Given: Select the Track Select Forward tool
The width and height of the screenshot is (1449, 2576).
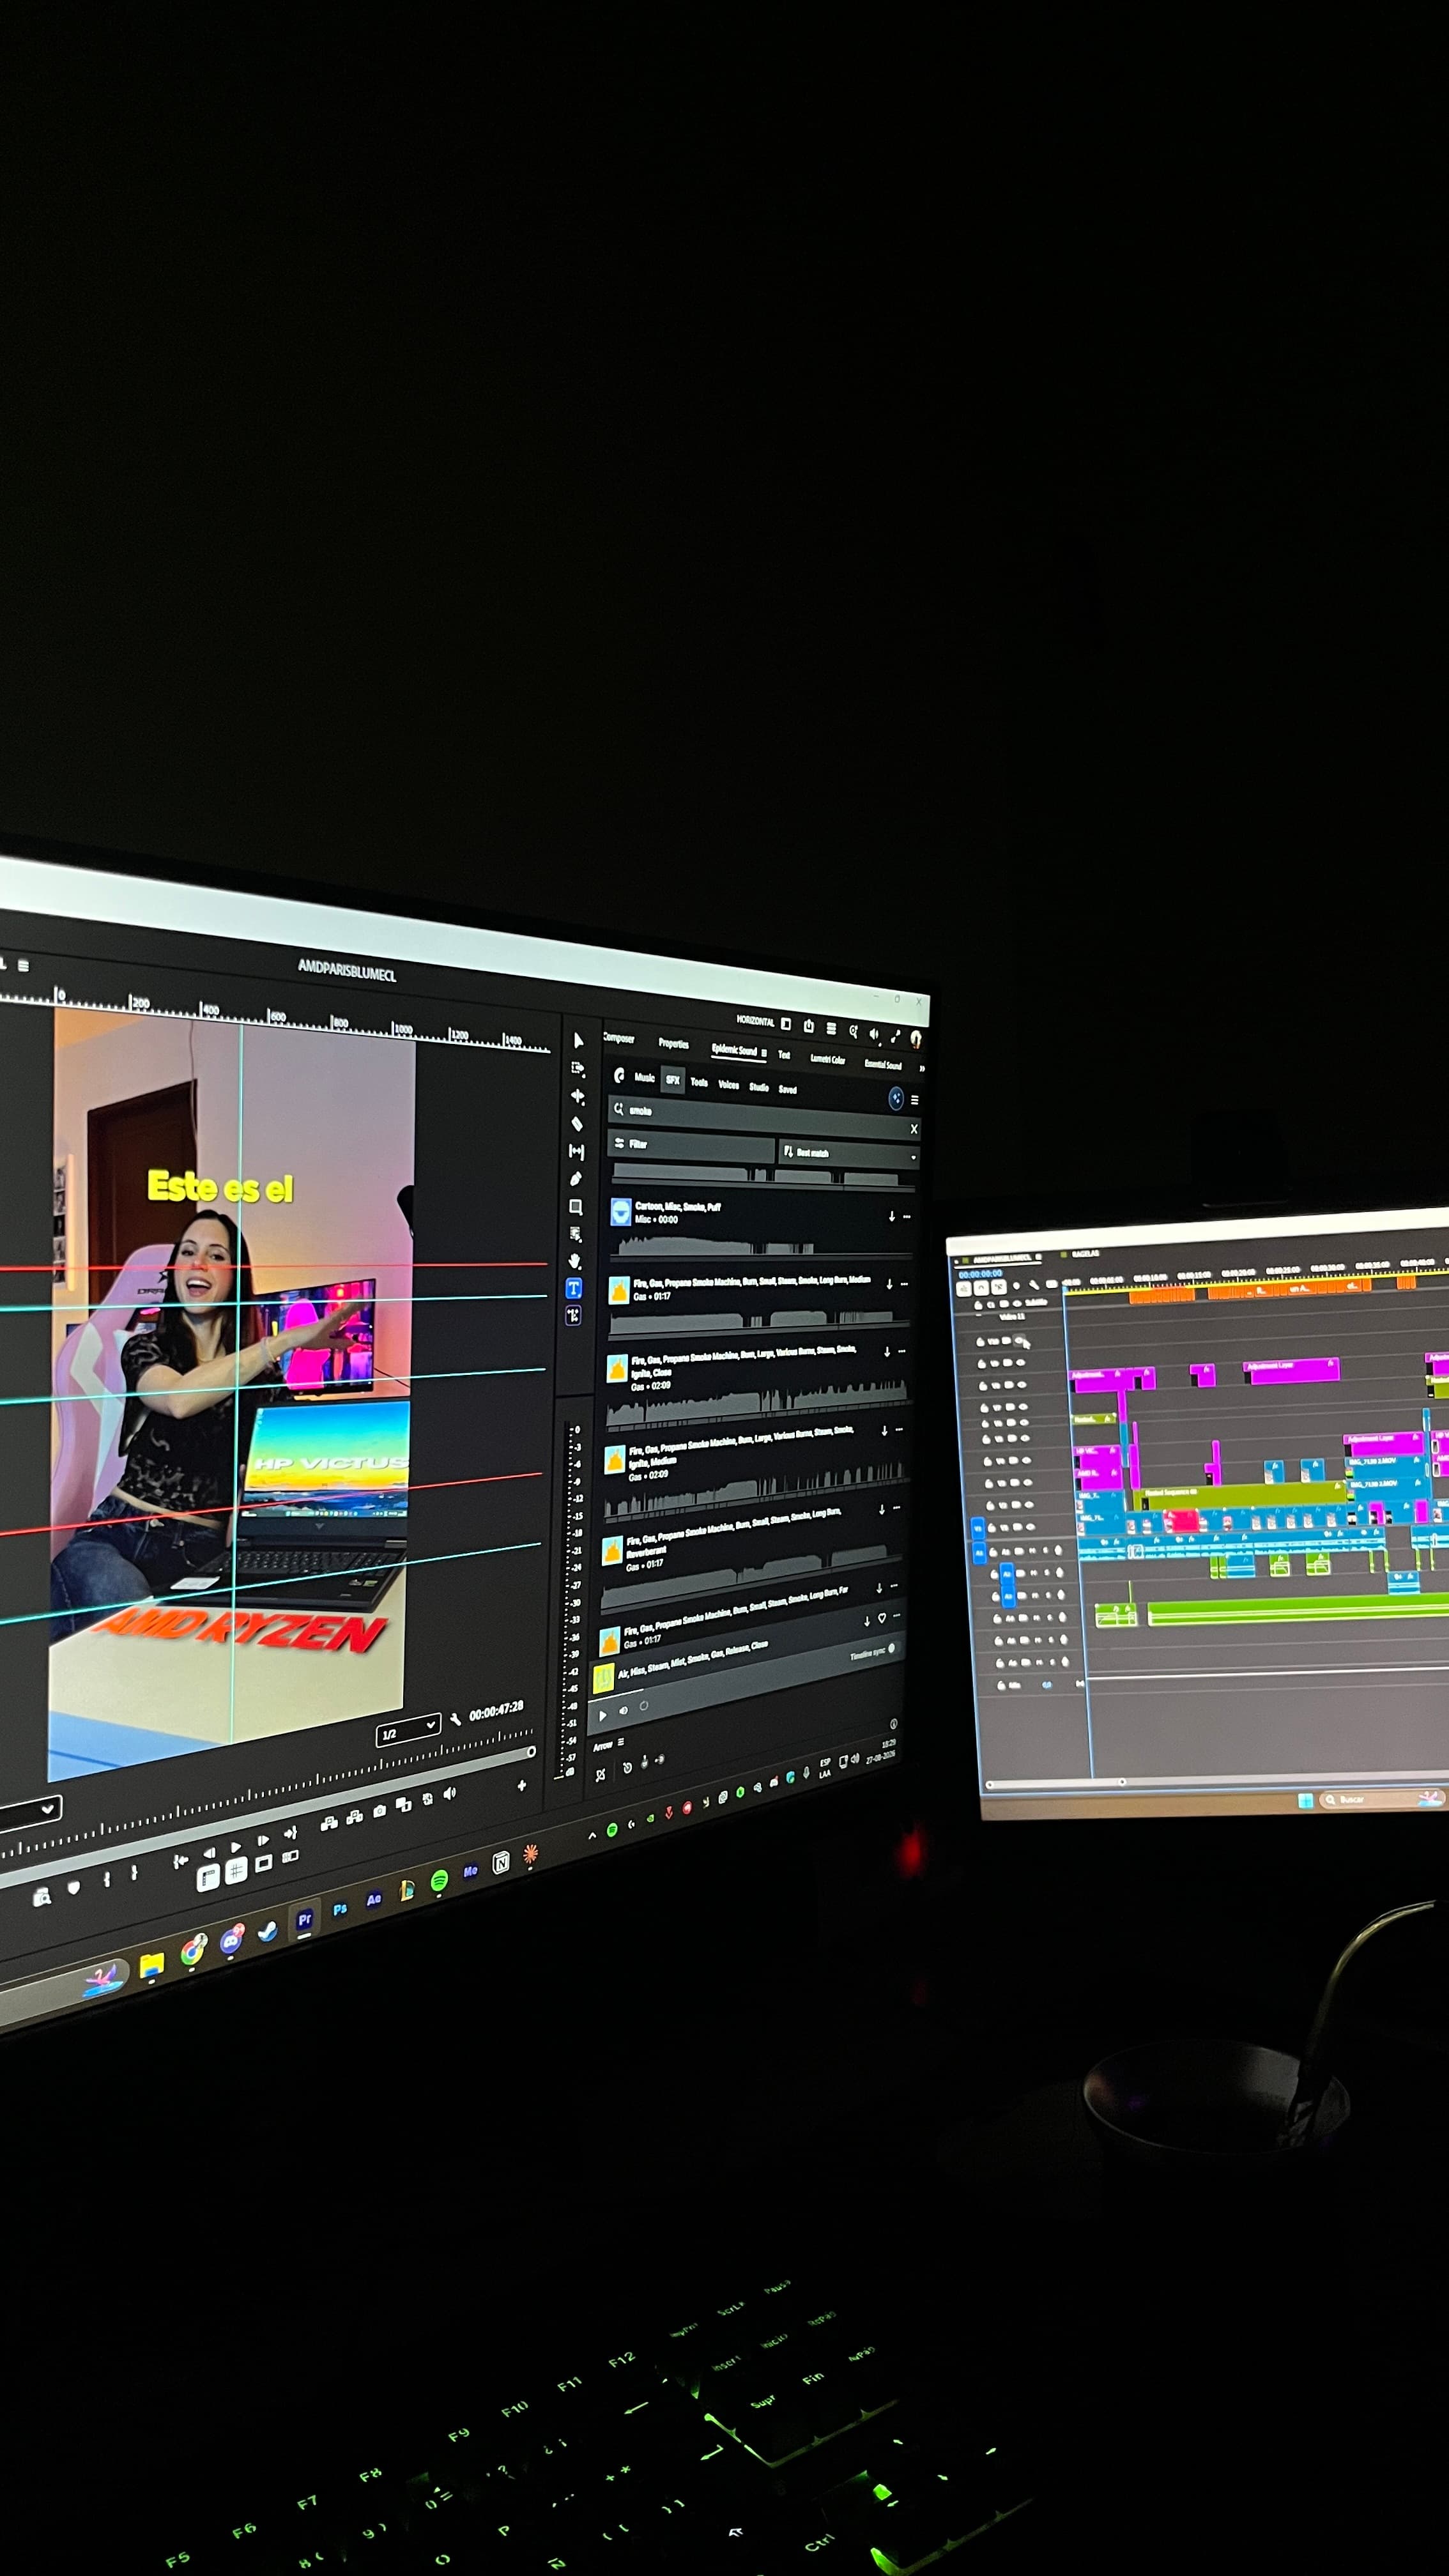Looking at the screenshot, I should (x=578, y=1068).
